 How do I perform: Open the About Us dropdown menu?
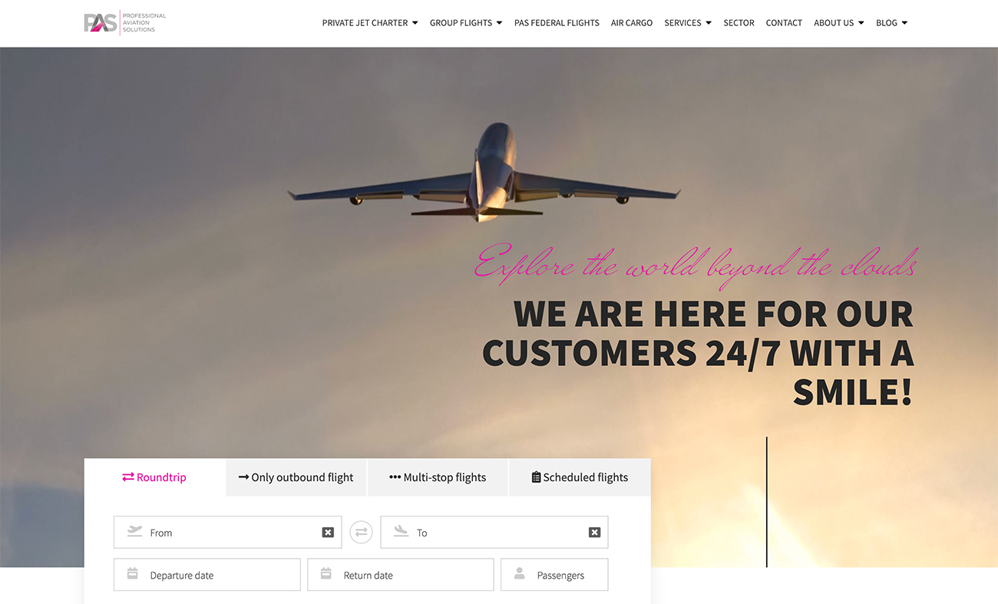[839, 23]
